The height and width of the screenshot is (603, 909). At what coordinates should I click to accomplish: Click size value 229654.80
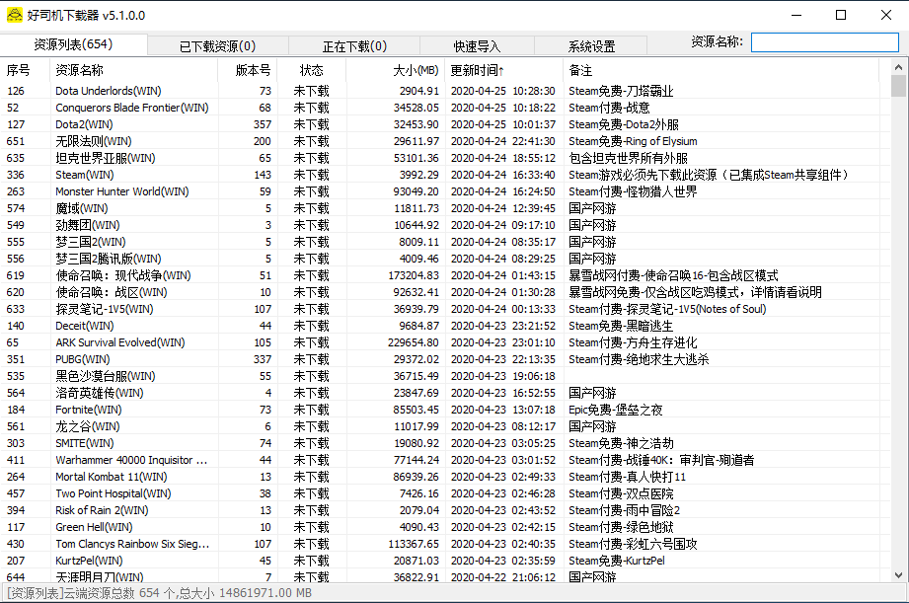414,343
